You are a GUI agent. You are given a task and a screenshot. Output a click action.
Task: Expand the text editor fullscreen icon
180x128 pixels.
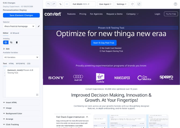coord(37,95)
